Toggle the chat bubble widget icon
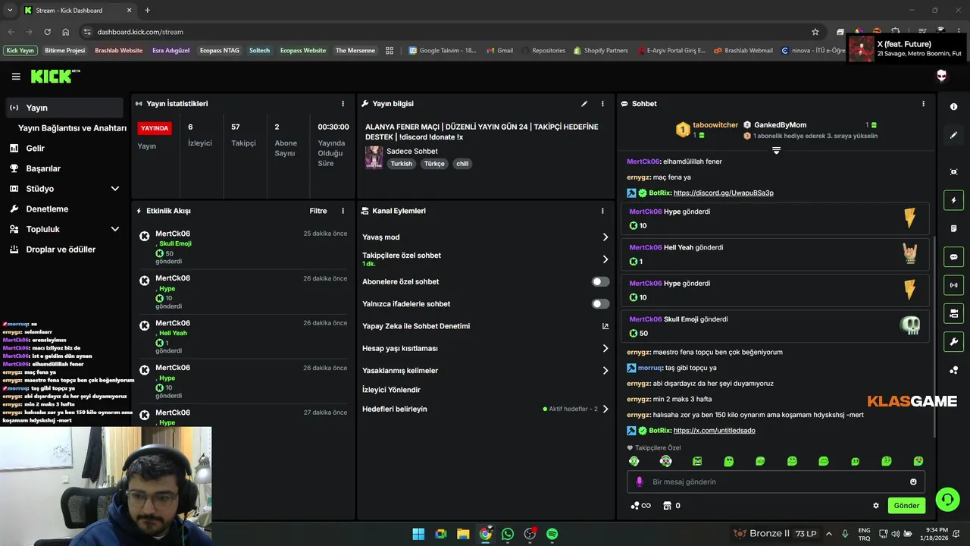The image size is (970, 546). pyautogui.click(x=953, y=257)
